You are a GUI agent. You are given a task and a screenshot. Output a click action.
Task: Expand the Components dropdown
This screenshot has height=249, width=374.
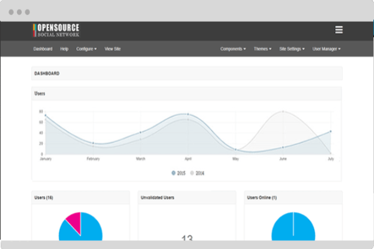point(233,49)
